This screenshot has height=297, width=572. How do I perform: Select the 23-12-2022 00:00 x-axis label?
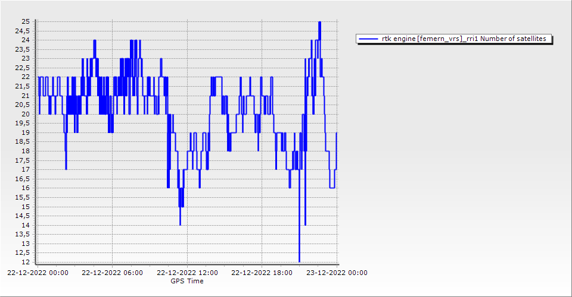[x=337, y=273]
